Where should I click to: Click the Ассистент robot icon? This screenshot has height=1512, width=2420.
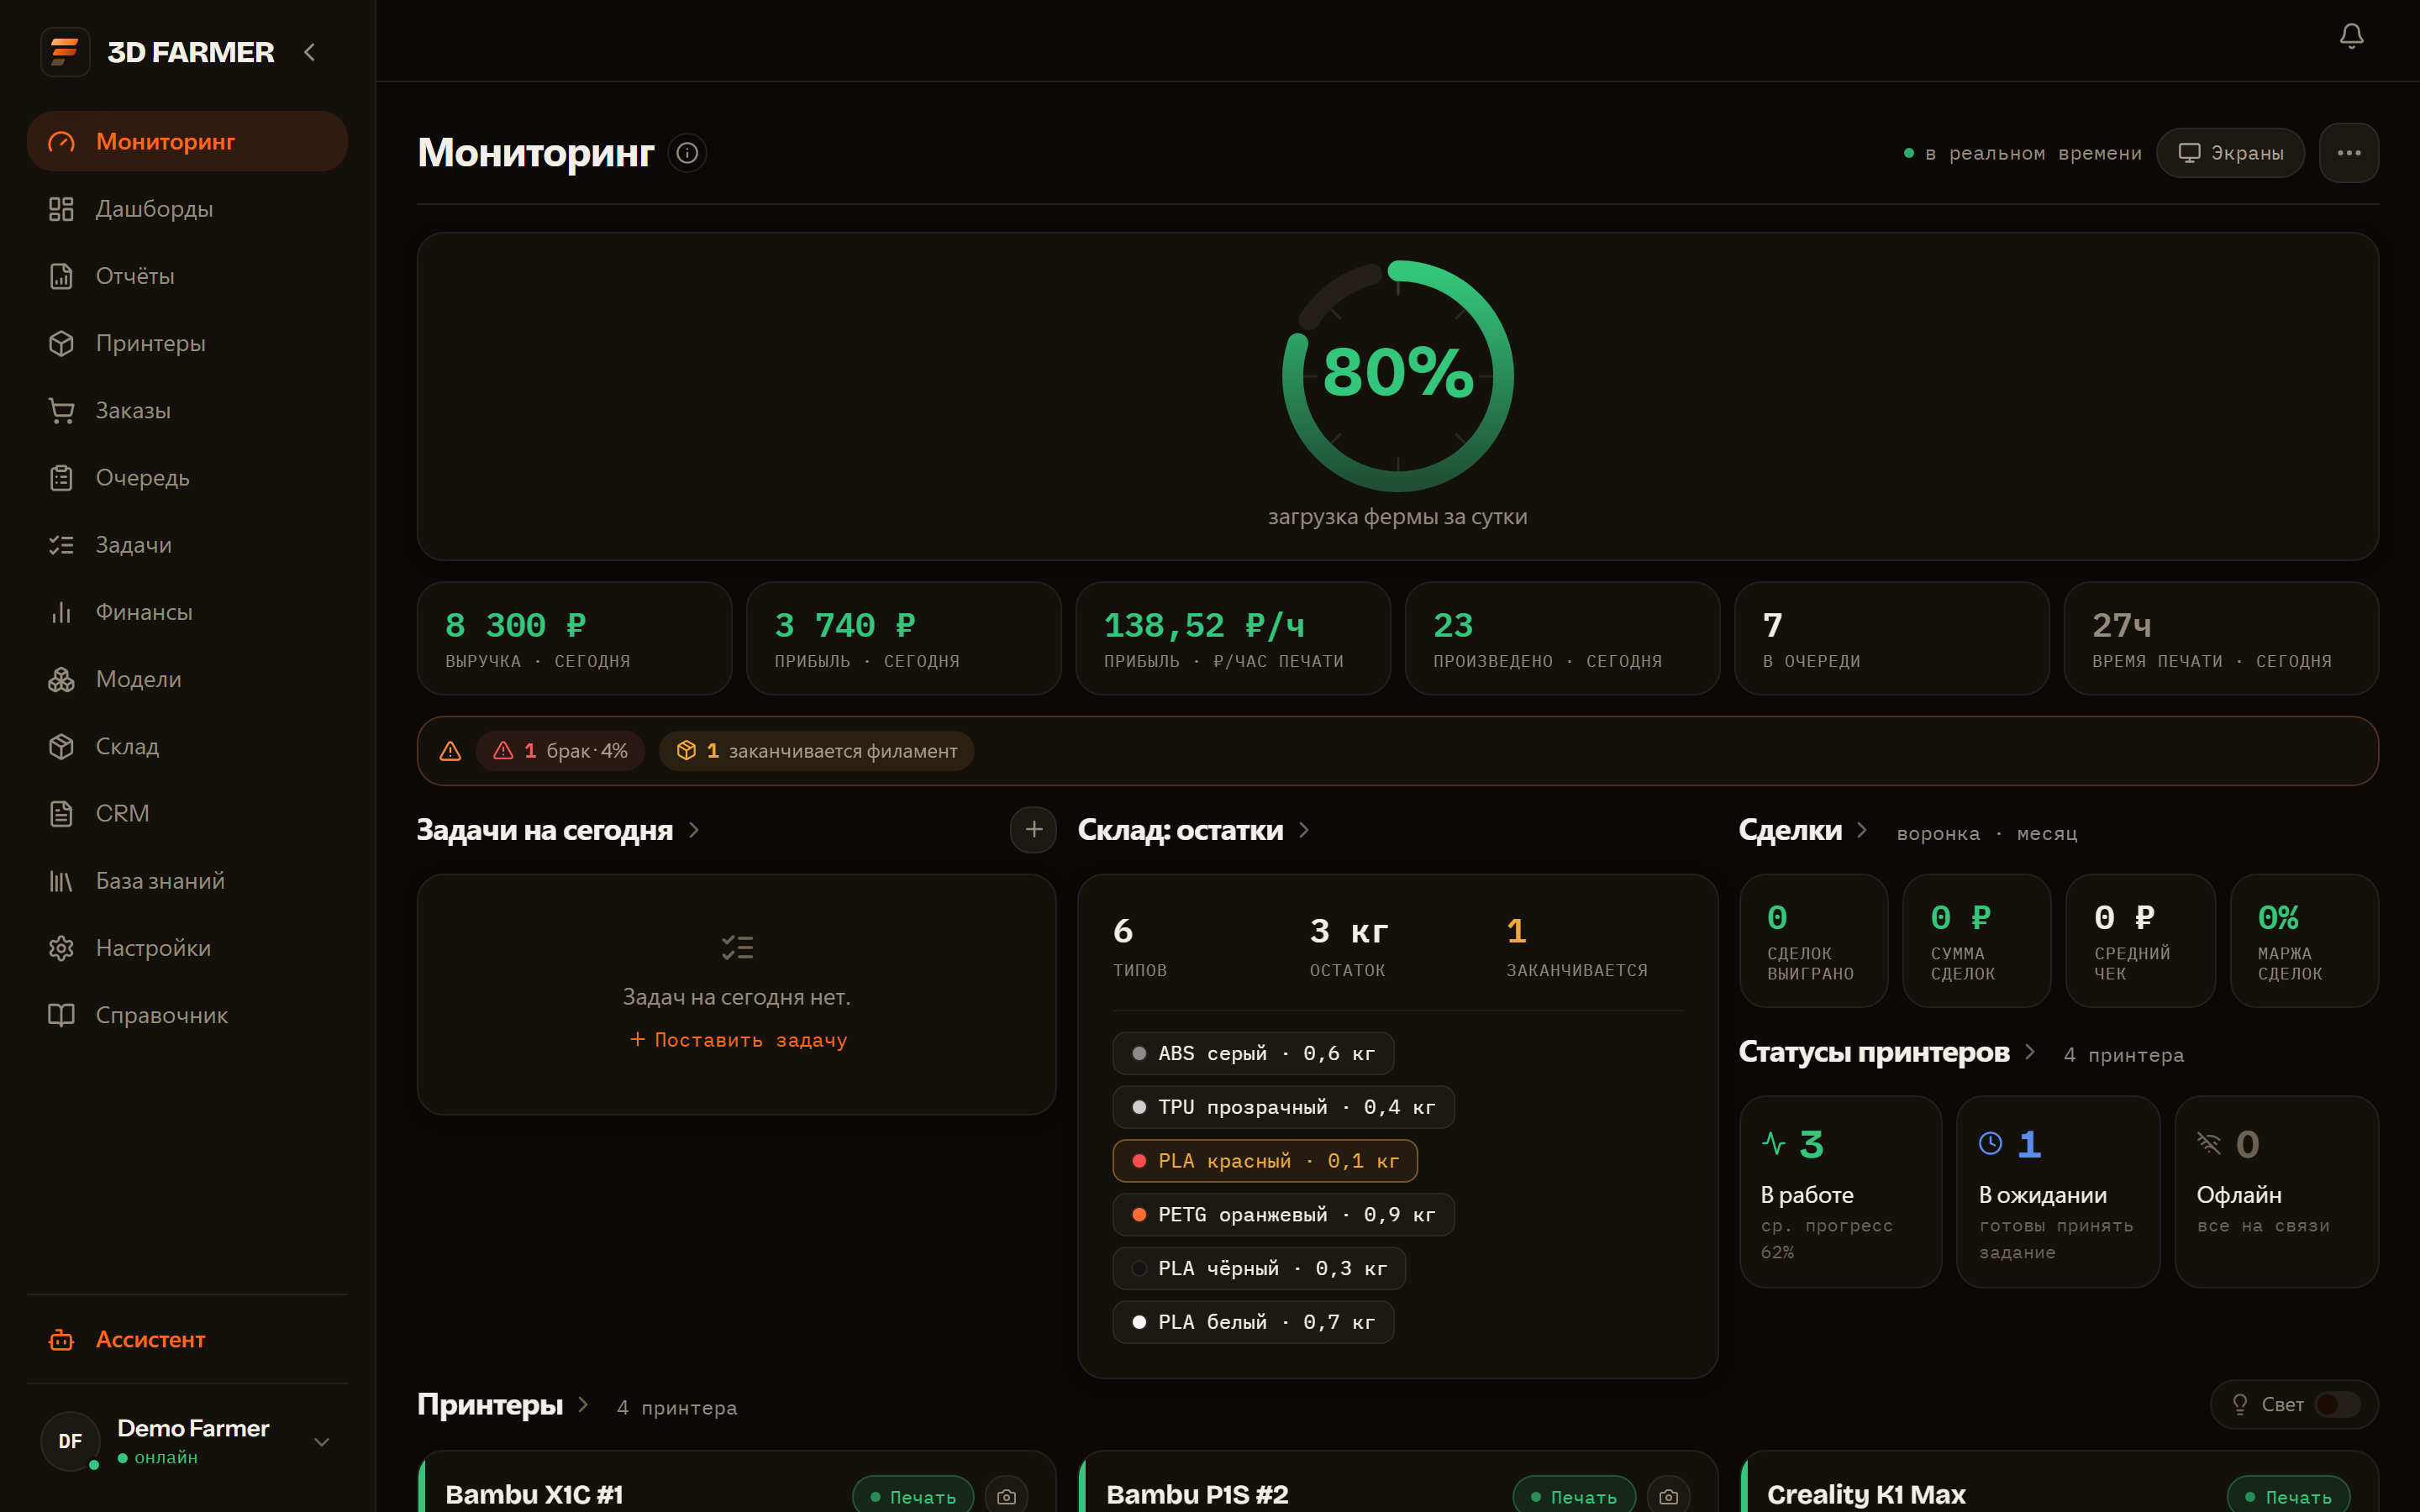(62, 1340)
